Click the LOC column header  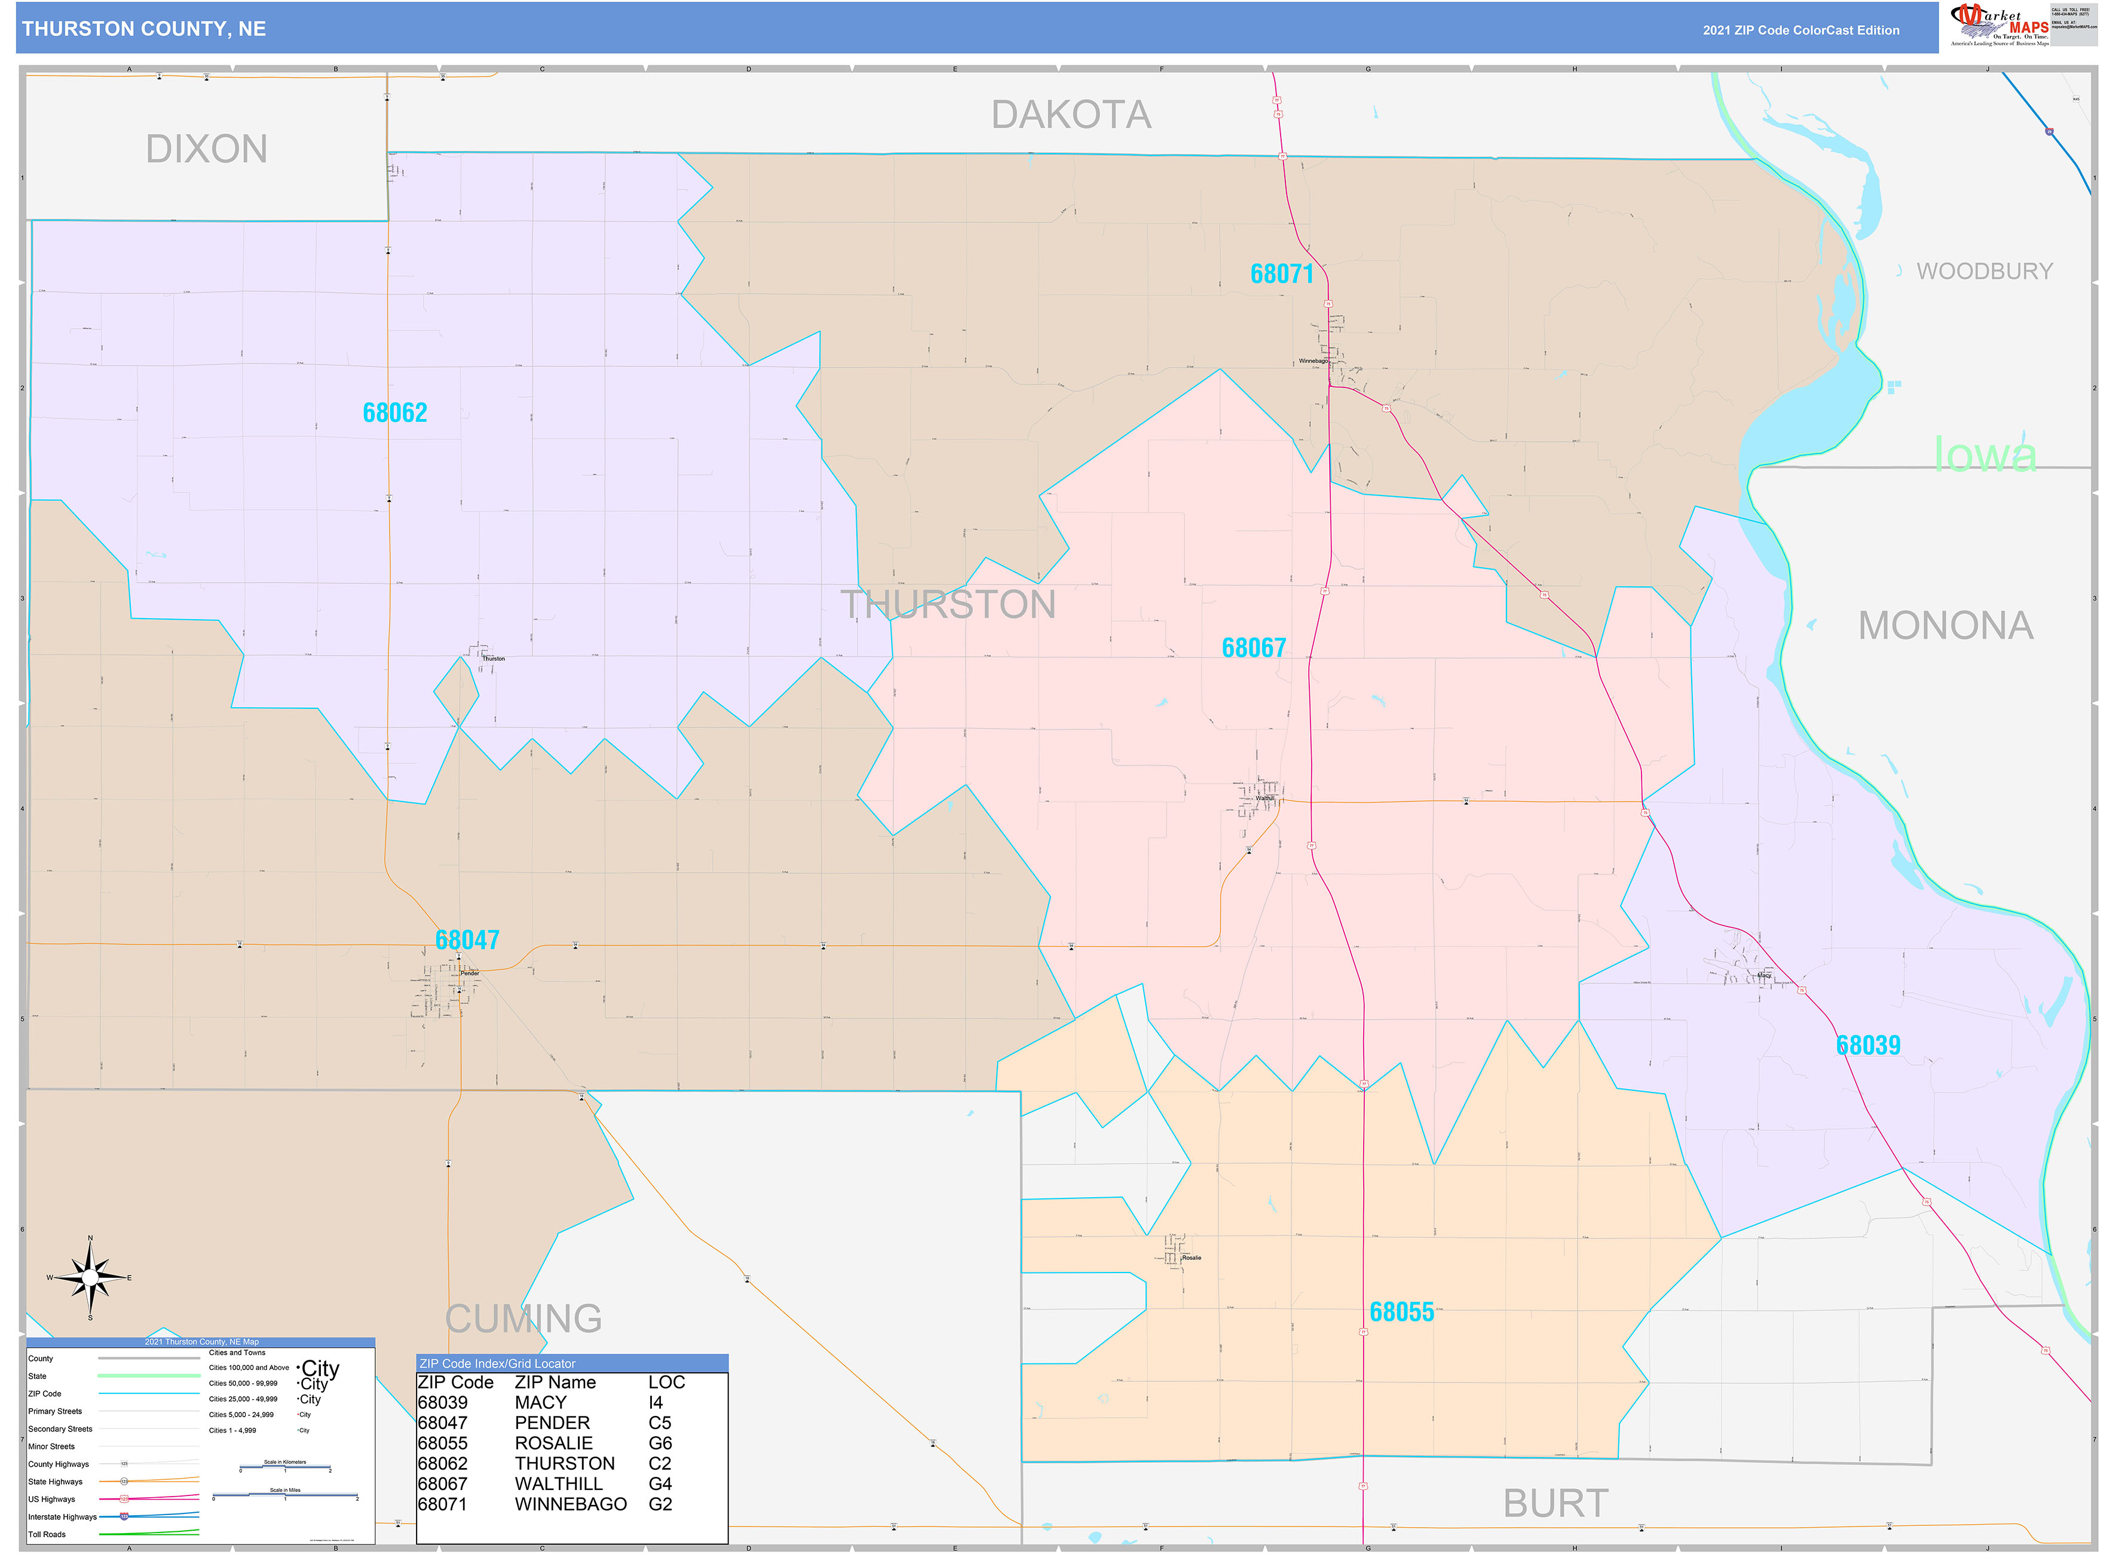[667, 1382]
